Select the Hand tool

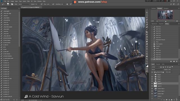click(x=147, y=56)
